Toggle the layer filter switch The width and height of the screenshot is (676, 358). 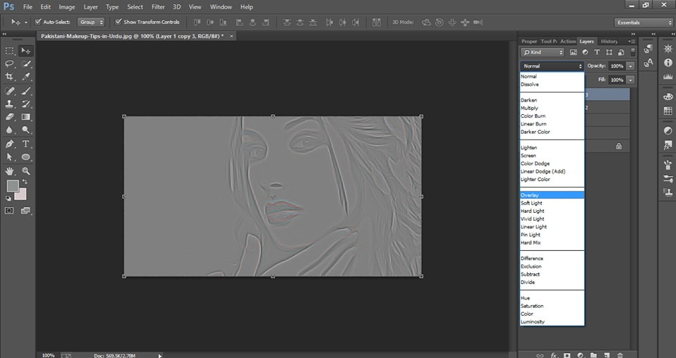click(x=633, y=51)
